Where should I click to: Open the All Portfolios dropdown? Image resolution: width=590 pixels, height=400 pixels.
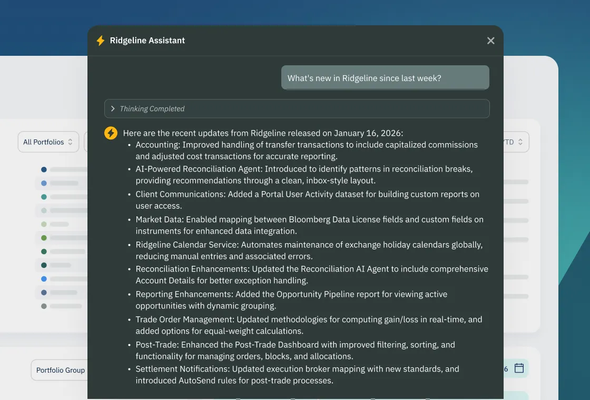click(x=48, y=142)
